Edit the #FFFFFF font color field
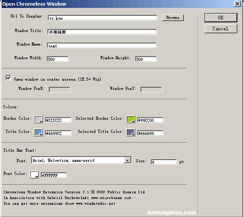The width and height of the screenshot is (244, 217). [x=54, y=175]
